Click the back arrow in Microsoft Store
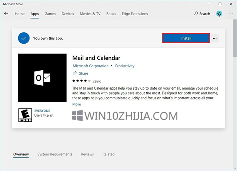Screen dimensions: 237x171 (6, 14)
